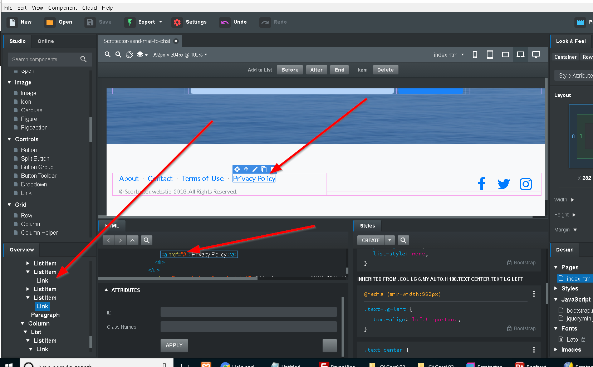The width and height of the screenshot is (593, 367).
Task: Click the APPLY attributes button
Action: tap(174, 345)
